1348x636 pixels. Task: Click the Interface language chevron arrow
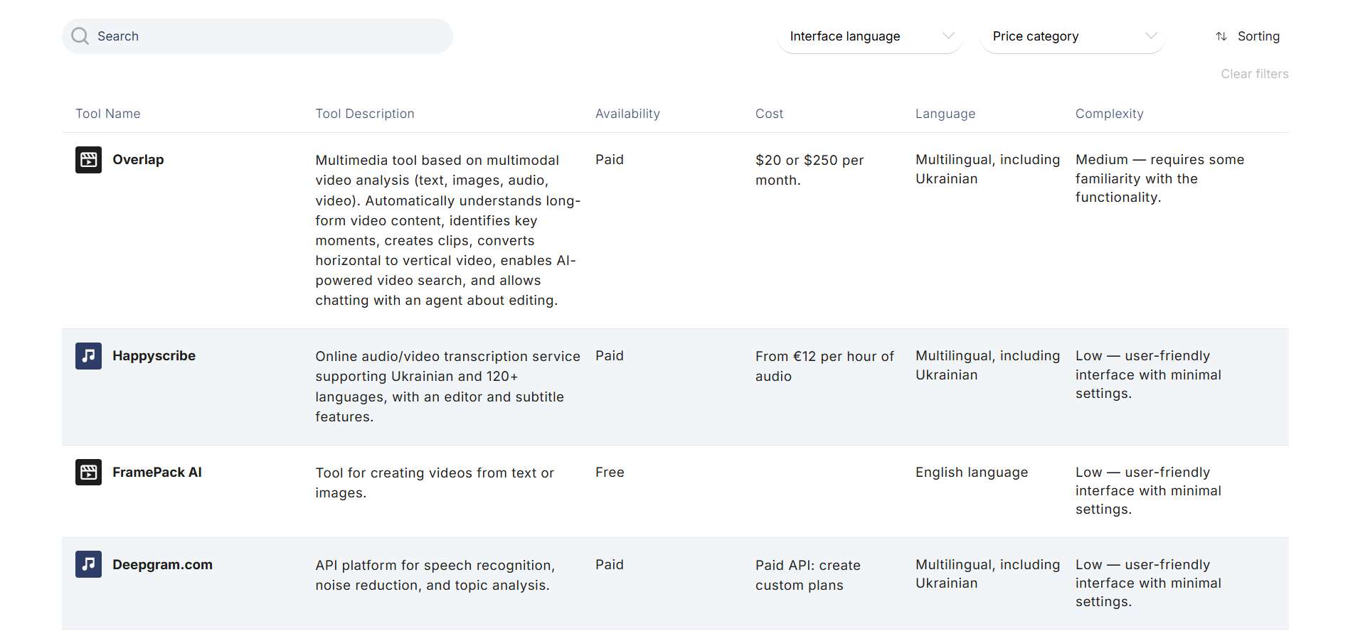coord(948,36)
